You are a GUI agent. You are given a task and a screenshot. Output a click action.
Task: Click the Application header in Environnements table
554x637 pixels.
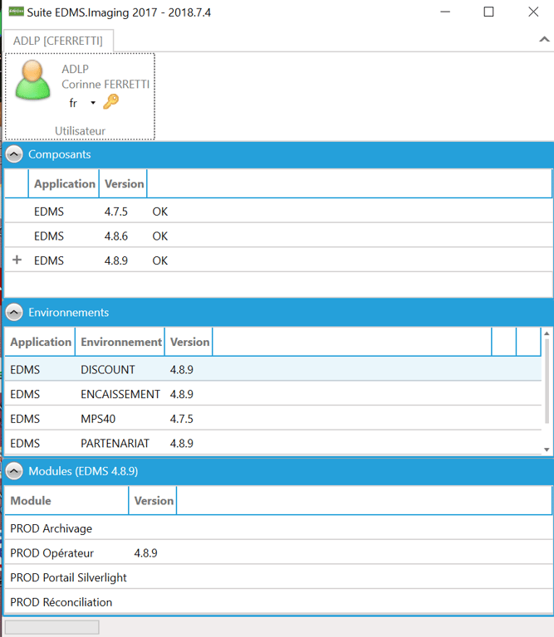point(40,342)
